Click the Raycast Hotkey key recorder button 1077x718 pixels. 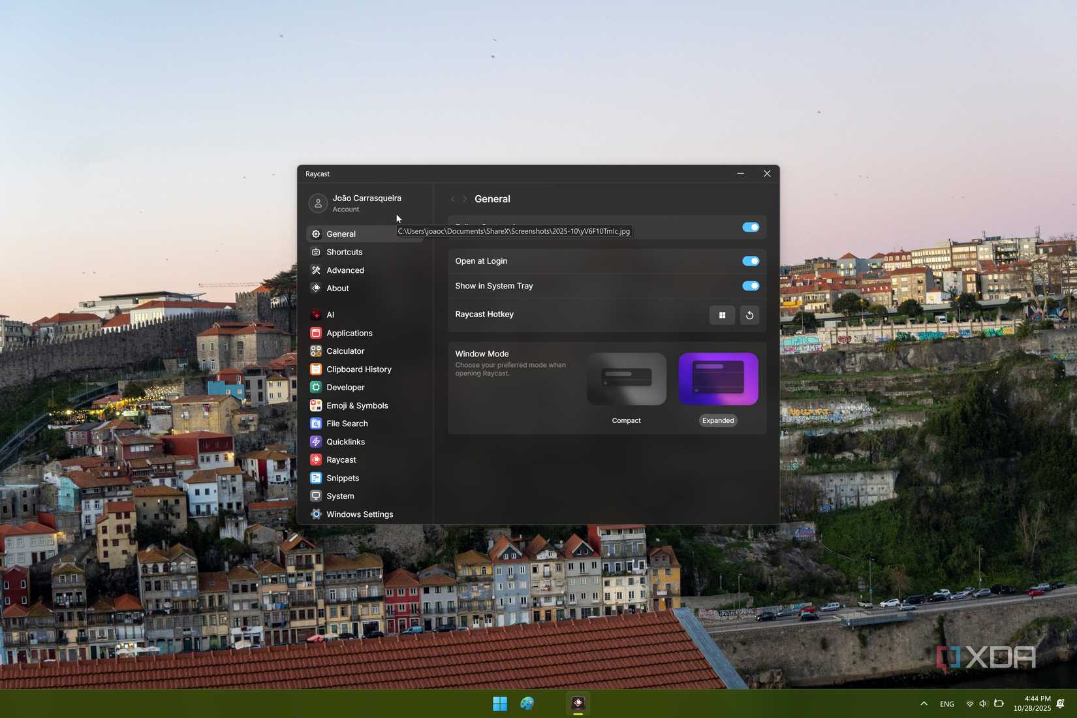click(x=722, y=315)
